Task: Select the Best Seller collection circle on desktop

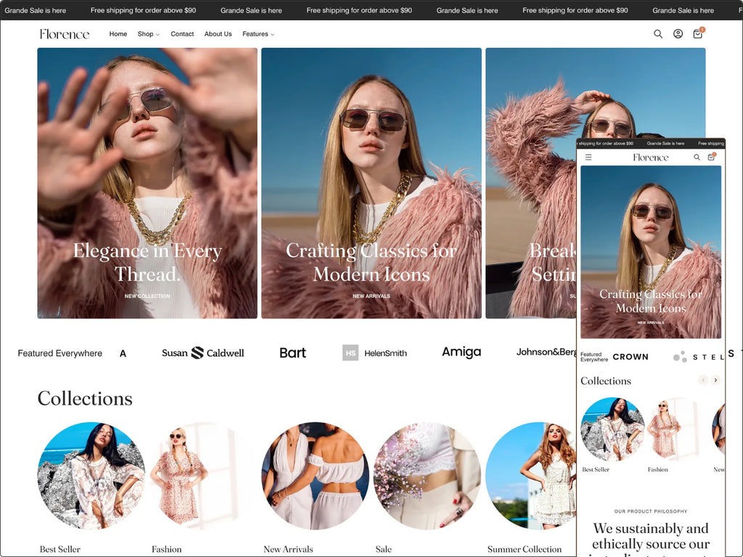Action: click(x=91, y=476)
